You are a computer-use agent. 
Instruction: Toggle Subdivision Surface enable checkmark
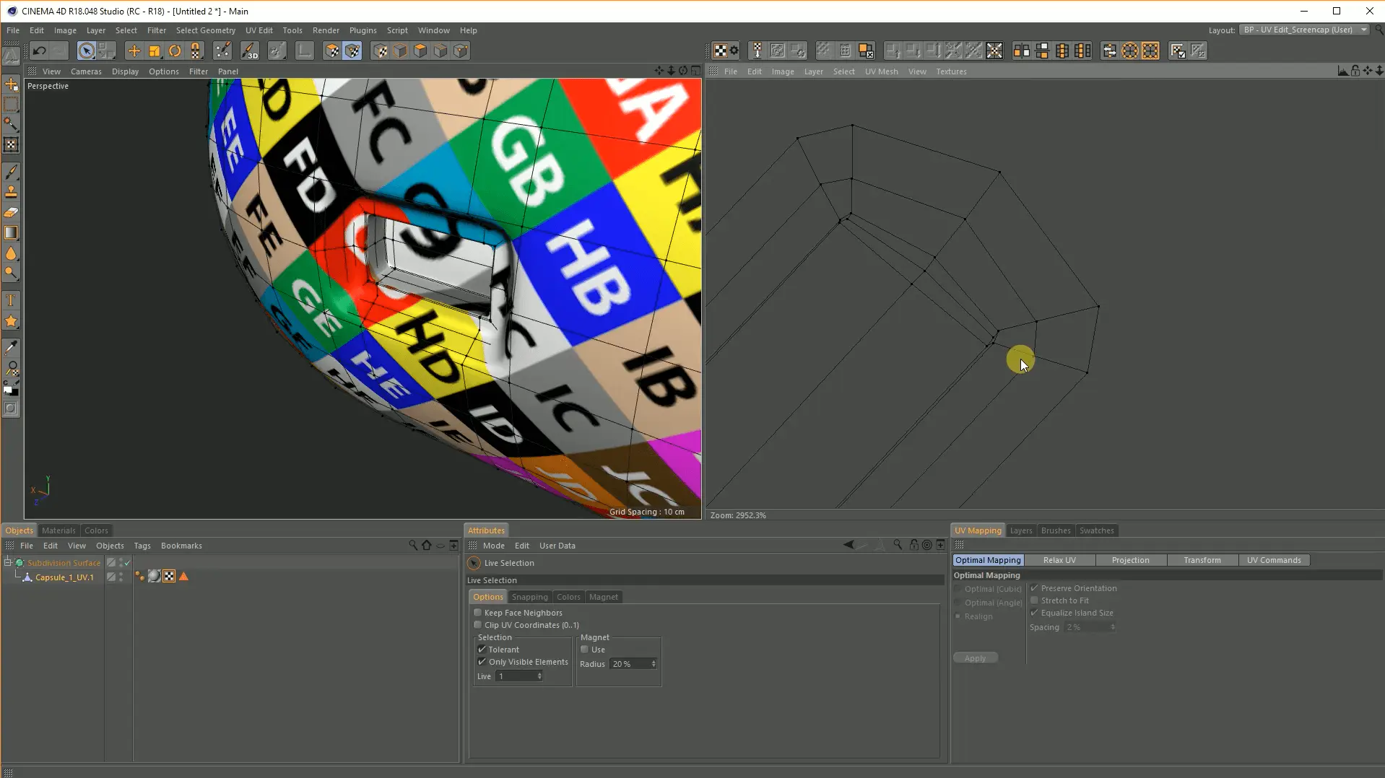(x=128, y=563)
